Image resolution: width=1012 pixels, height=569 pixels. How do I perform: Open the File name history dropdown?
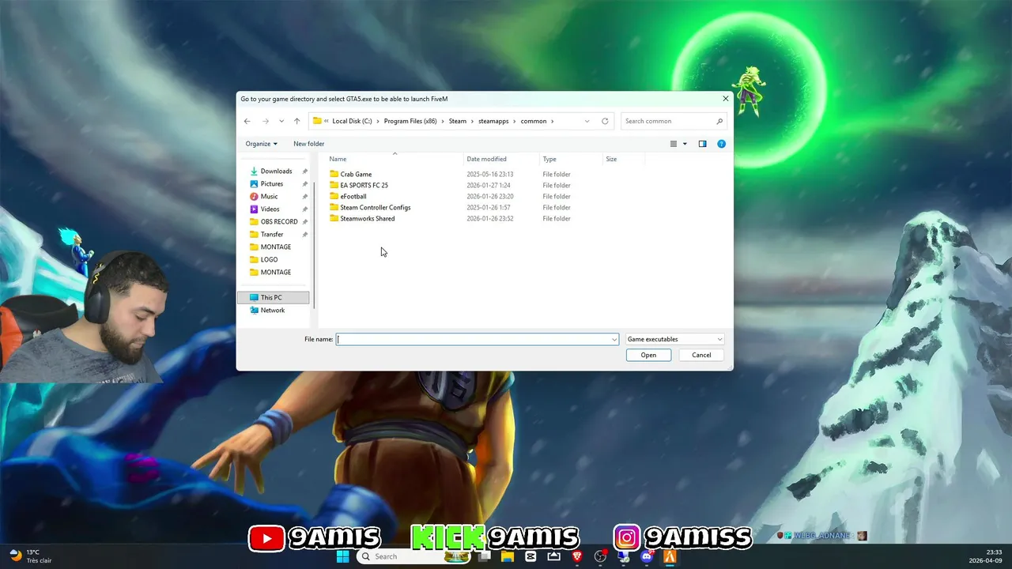pyautogui.click(x=614, y=339)
